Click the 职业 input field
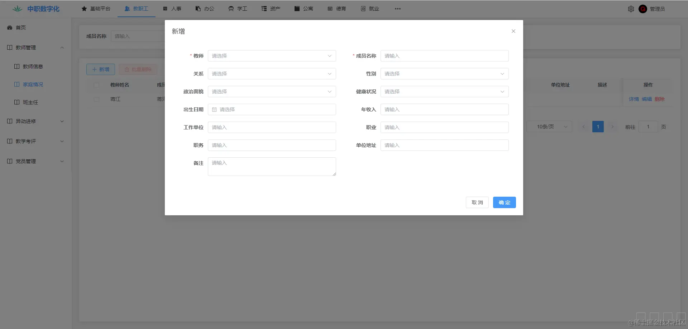The image size is (688, 329). (445, 127)
